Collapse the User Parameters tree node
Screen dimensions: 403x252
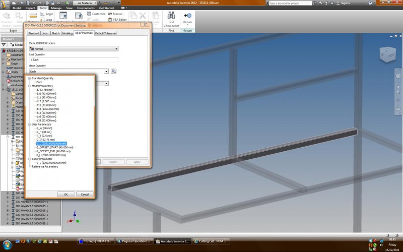(30, 124)
